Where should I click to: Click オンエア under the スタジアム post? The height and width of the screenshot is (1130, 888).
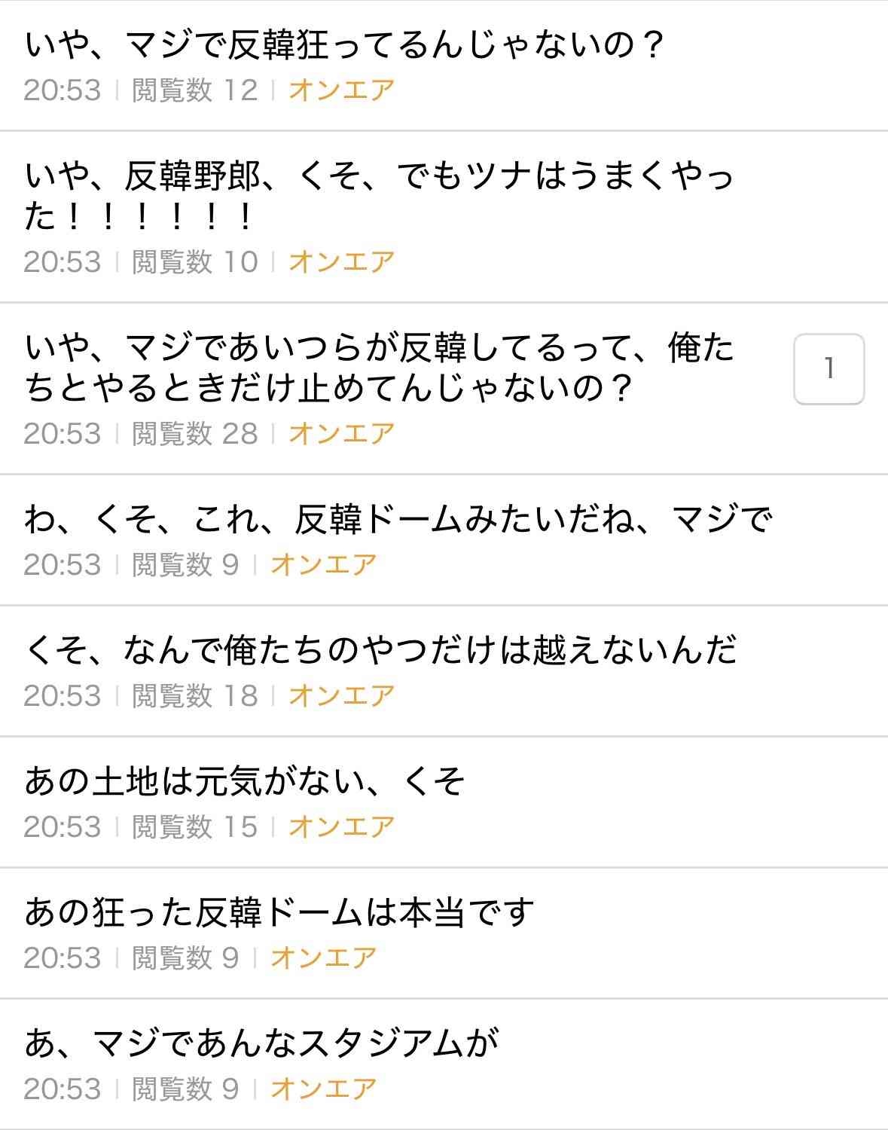[x=324, y=1089]
